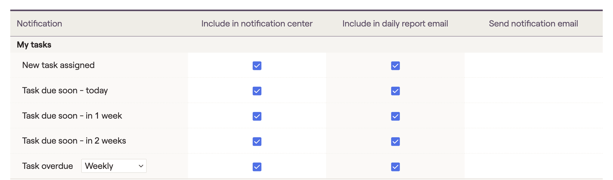The width and height of the screenshot is (613, 180).
Task: Click the Task overdue row label
Action: tap(48, 166)
